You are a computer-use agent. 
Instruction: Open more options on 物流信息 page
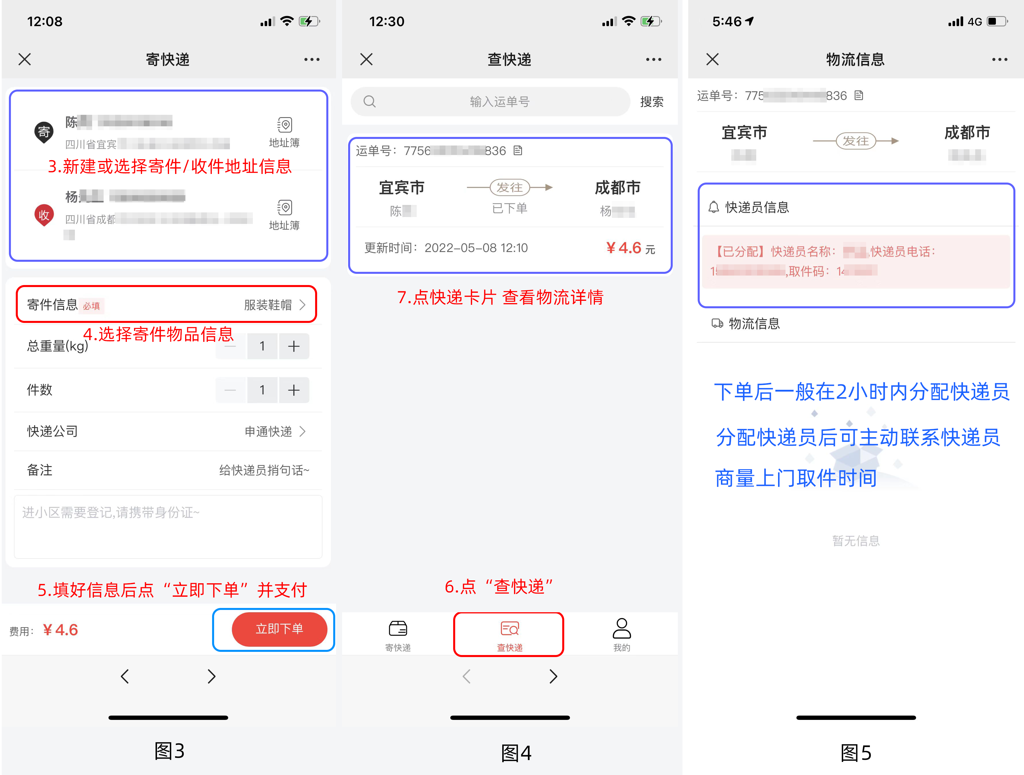(1000, 59)
